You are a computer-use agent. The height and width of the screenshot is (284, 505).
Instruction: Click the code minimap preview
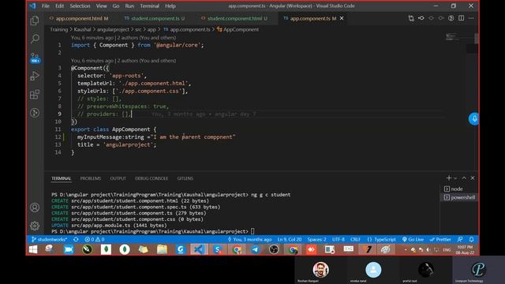[455, 37]
